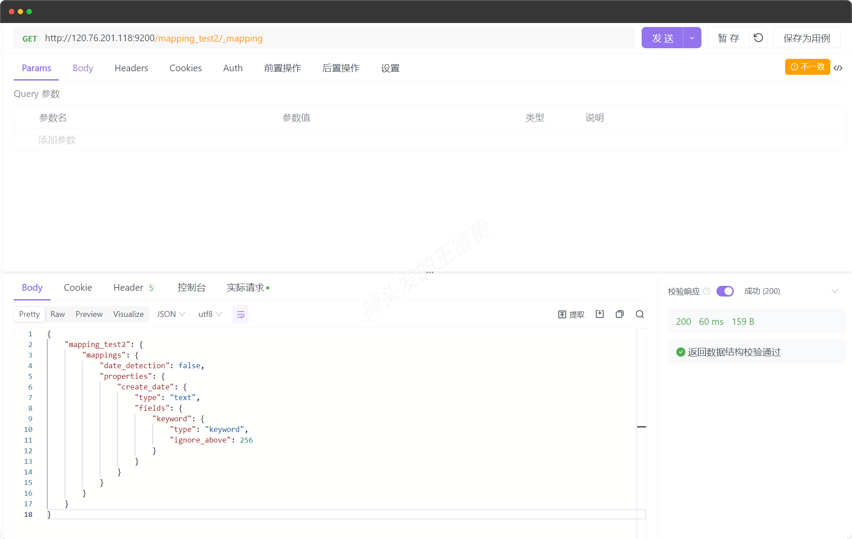Click the reset/undo changes icon
The image size is (852, 539).
(758, 38)
